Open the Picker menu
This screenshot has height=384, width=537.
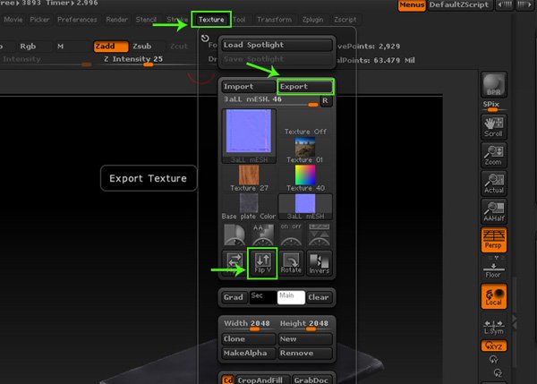coord(39,20)
